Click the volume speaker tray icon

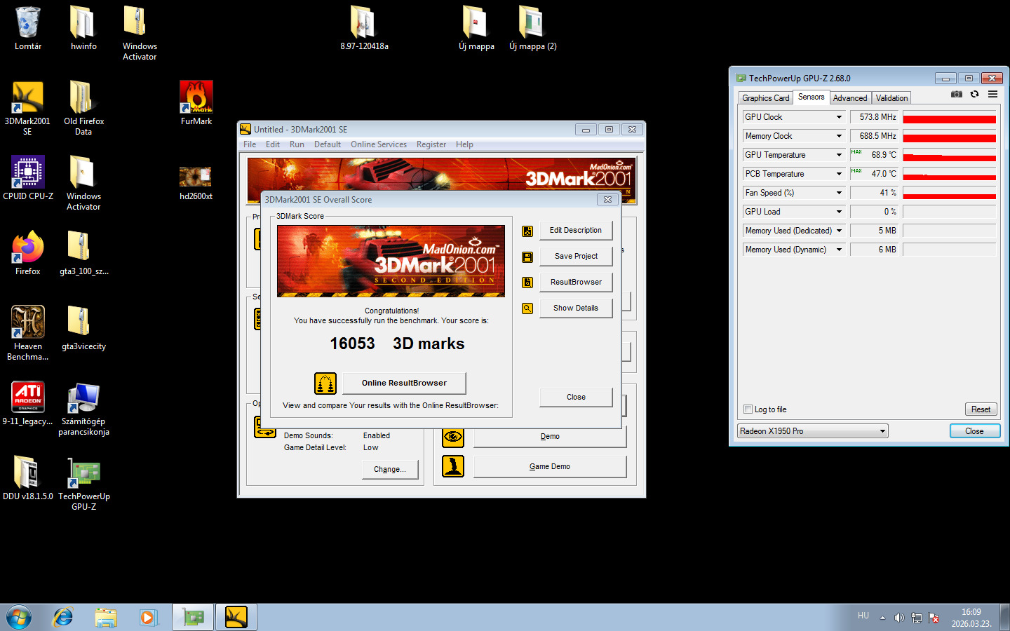point(899,618)
